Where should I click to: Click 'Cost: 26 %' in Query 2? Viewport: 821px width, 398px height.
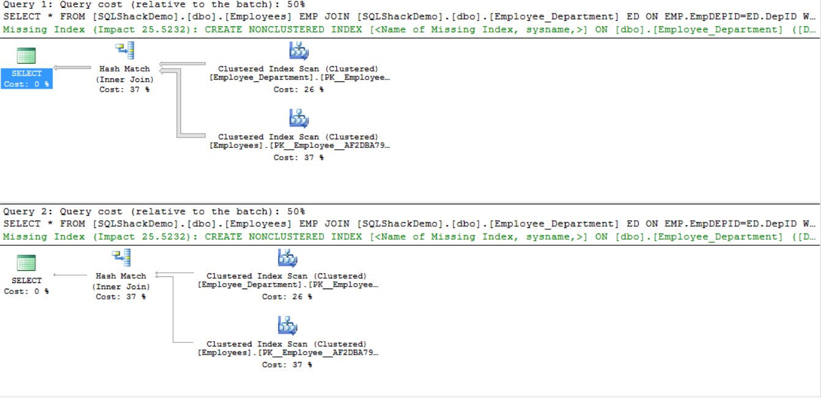pyautogui.click(x=287, y=297)
